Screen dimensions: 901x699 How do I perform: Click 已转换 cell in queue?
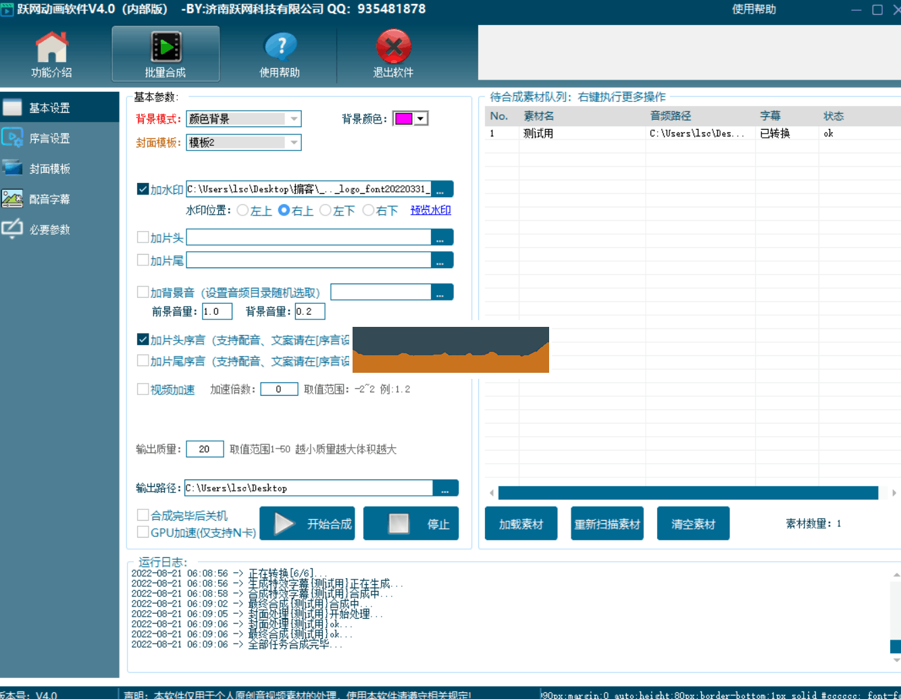pyautogui.click(x=775, y=133)
